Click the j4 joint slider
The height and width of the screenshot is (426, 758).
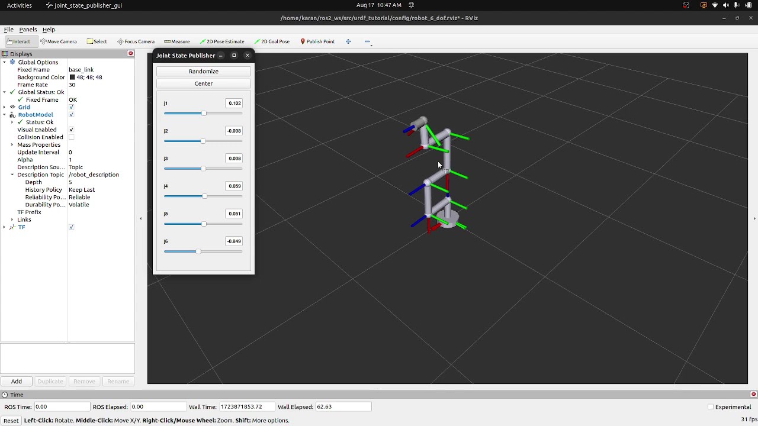(x=203, y=196)
